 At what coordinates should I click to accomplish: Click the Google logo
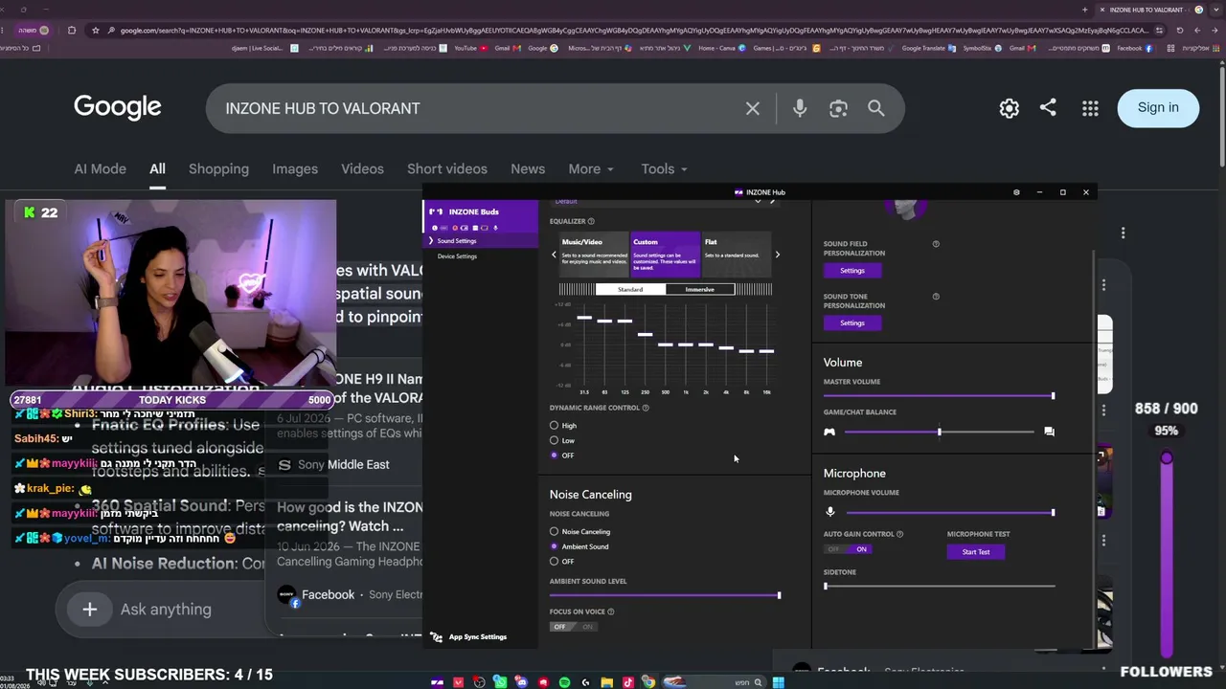tap(118, 107)
